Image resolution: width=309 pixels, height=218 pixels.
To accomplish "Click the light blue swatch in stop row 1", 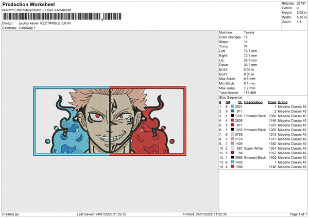I will (x=233, y=106).
